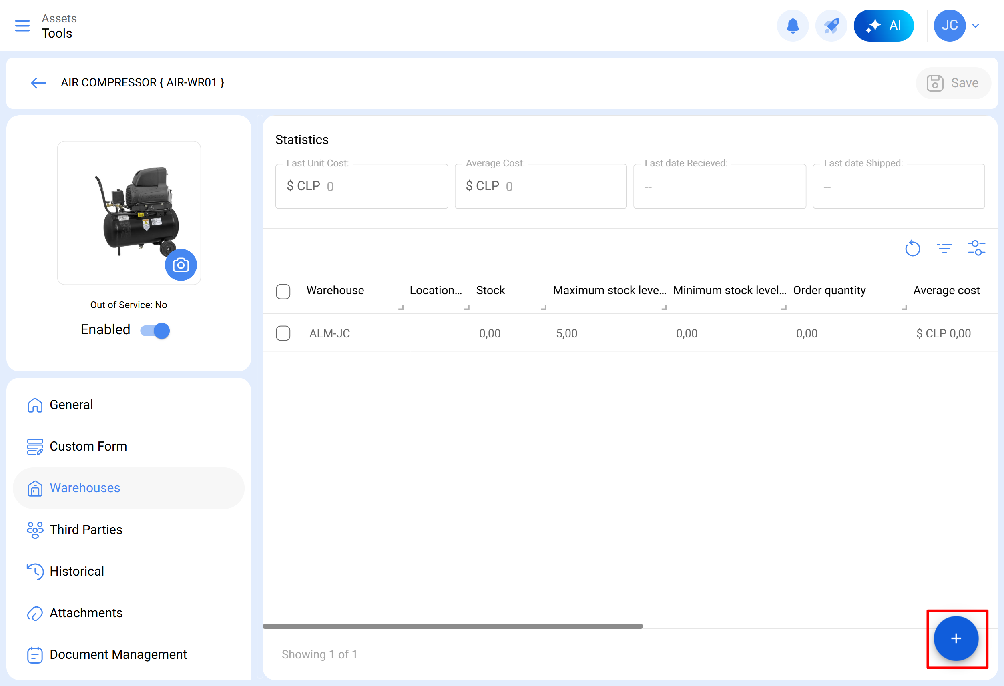Click the back arrow beside AIR COMPRESSOR
This screenshot has width=1004, height=686.
[x=38, y=83]
